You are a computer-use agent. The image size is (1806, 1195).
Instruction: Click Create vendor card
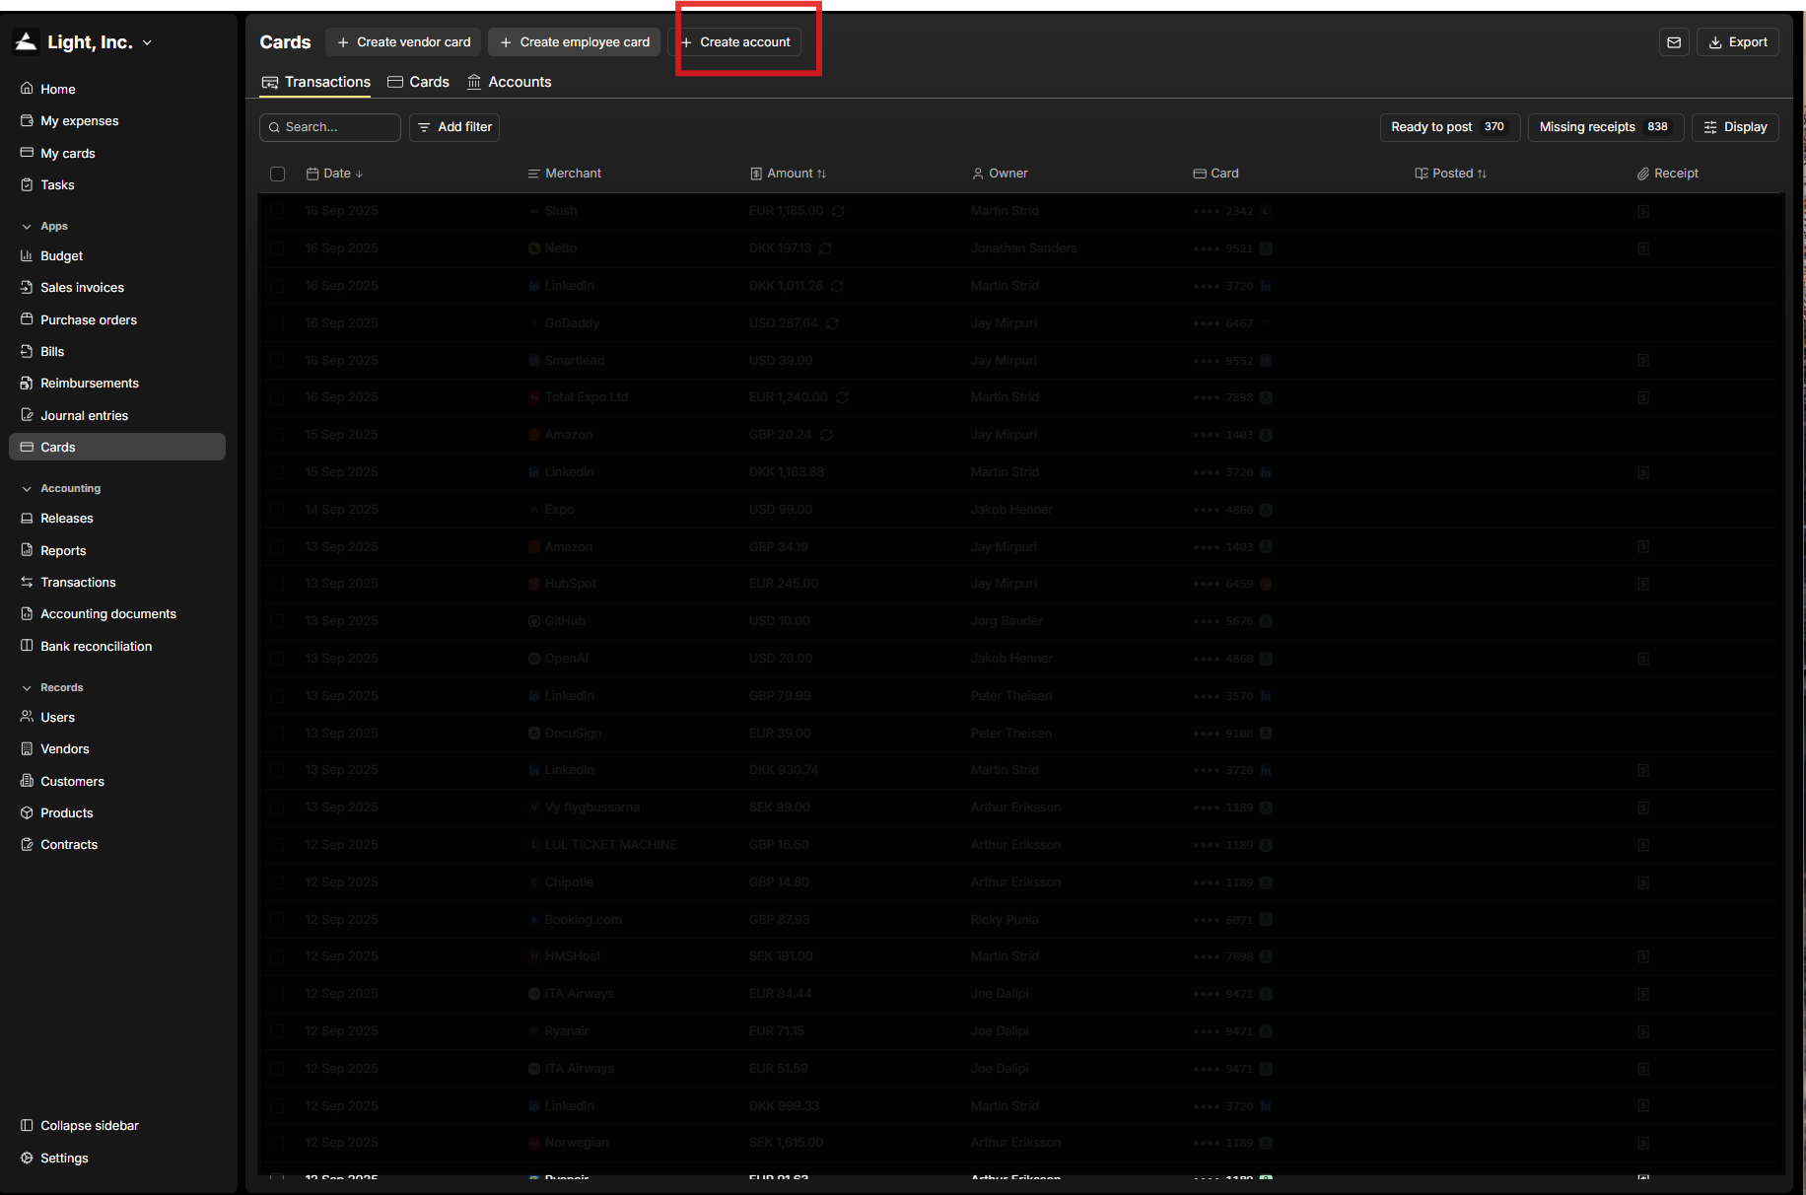[x=403, y=42]
